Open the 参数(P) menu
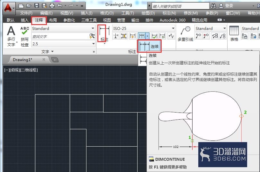260x172 pixels. (x=212, y=13)
